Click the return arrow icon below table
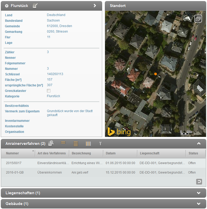This screenshot has width=207, height=209. tap(199, 181)
